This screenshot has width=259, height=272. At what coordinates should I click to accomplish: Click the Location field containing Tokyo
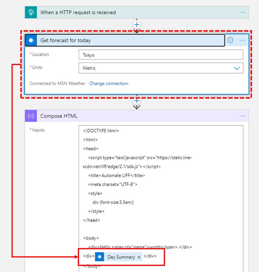(x=161, y=55)
